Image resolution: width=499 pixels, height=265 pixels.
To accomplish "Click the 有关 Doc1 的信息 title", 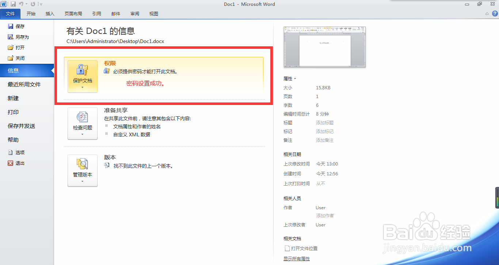I will pyautogui.click(x=101, y=31).
